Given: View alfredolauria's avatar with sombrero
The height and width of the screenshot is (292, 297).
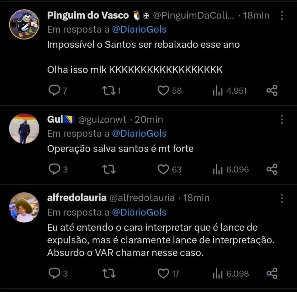Looking at the screenshot, I should 24,207.
